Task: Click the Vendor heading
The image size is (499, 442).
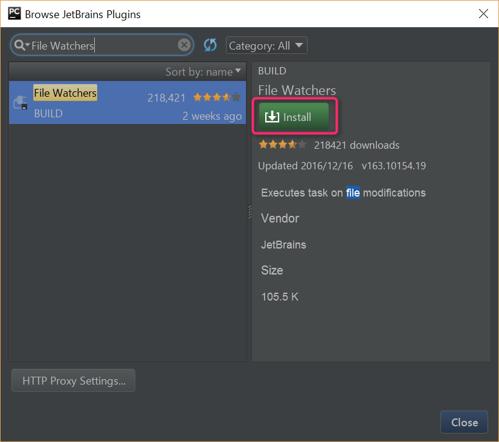Action: pos(280,218)
